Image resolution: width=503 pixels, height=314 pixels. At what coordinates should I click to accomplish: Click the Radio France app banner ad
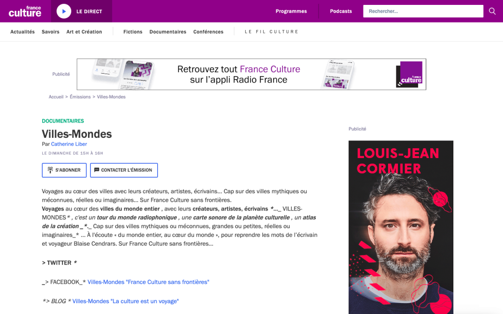coord(251,75)
